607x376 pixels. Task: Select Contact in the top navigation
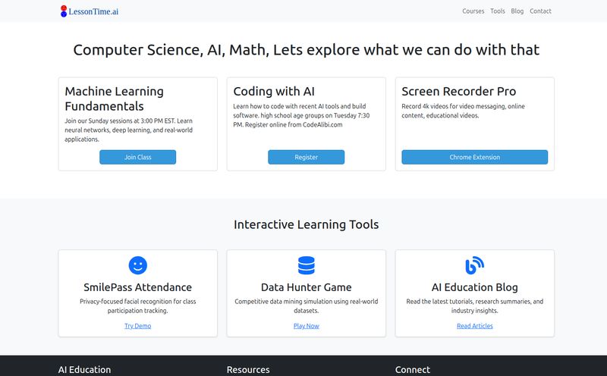point(540,11)
